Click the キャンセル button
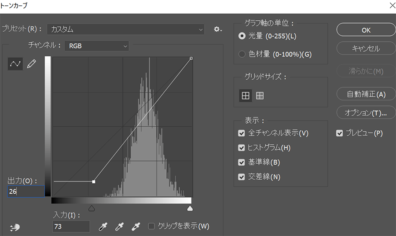This screenshot has width=396, height=236. tap(366, 48)
